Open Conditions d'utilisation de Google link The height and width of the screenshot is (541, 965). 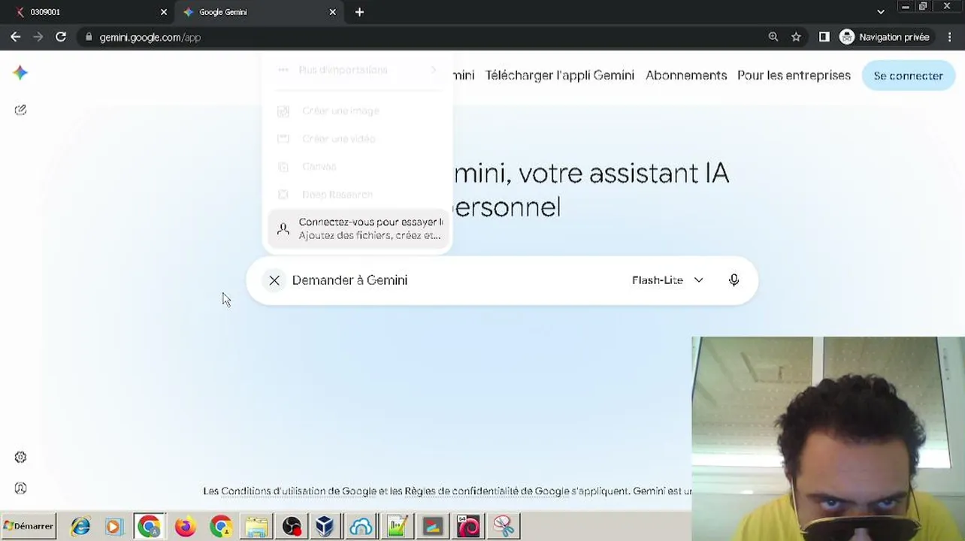pyautogui.click(x=298, y=491)
